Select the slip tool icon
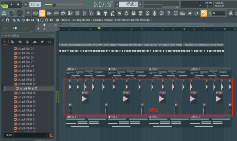 coord(33,20)
